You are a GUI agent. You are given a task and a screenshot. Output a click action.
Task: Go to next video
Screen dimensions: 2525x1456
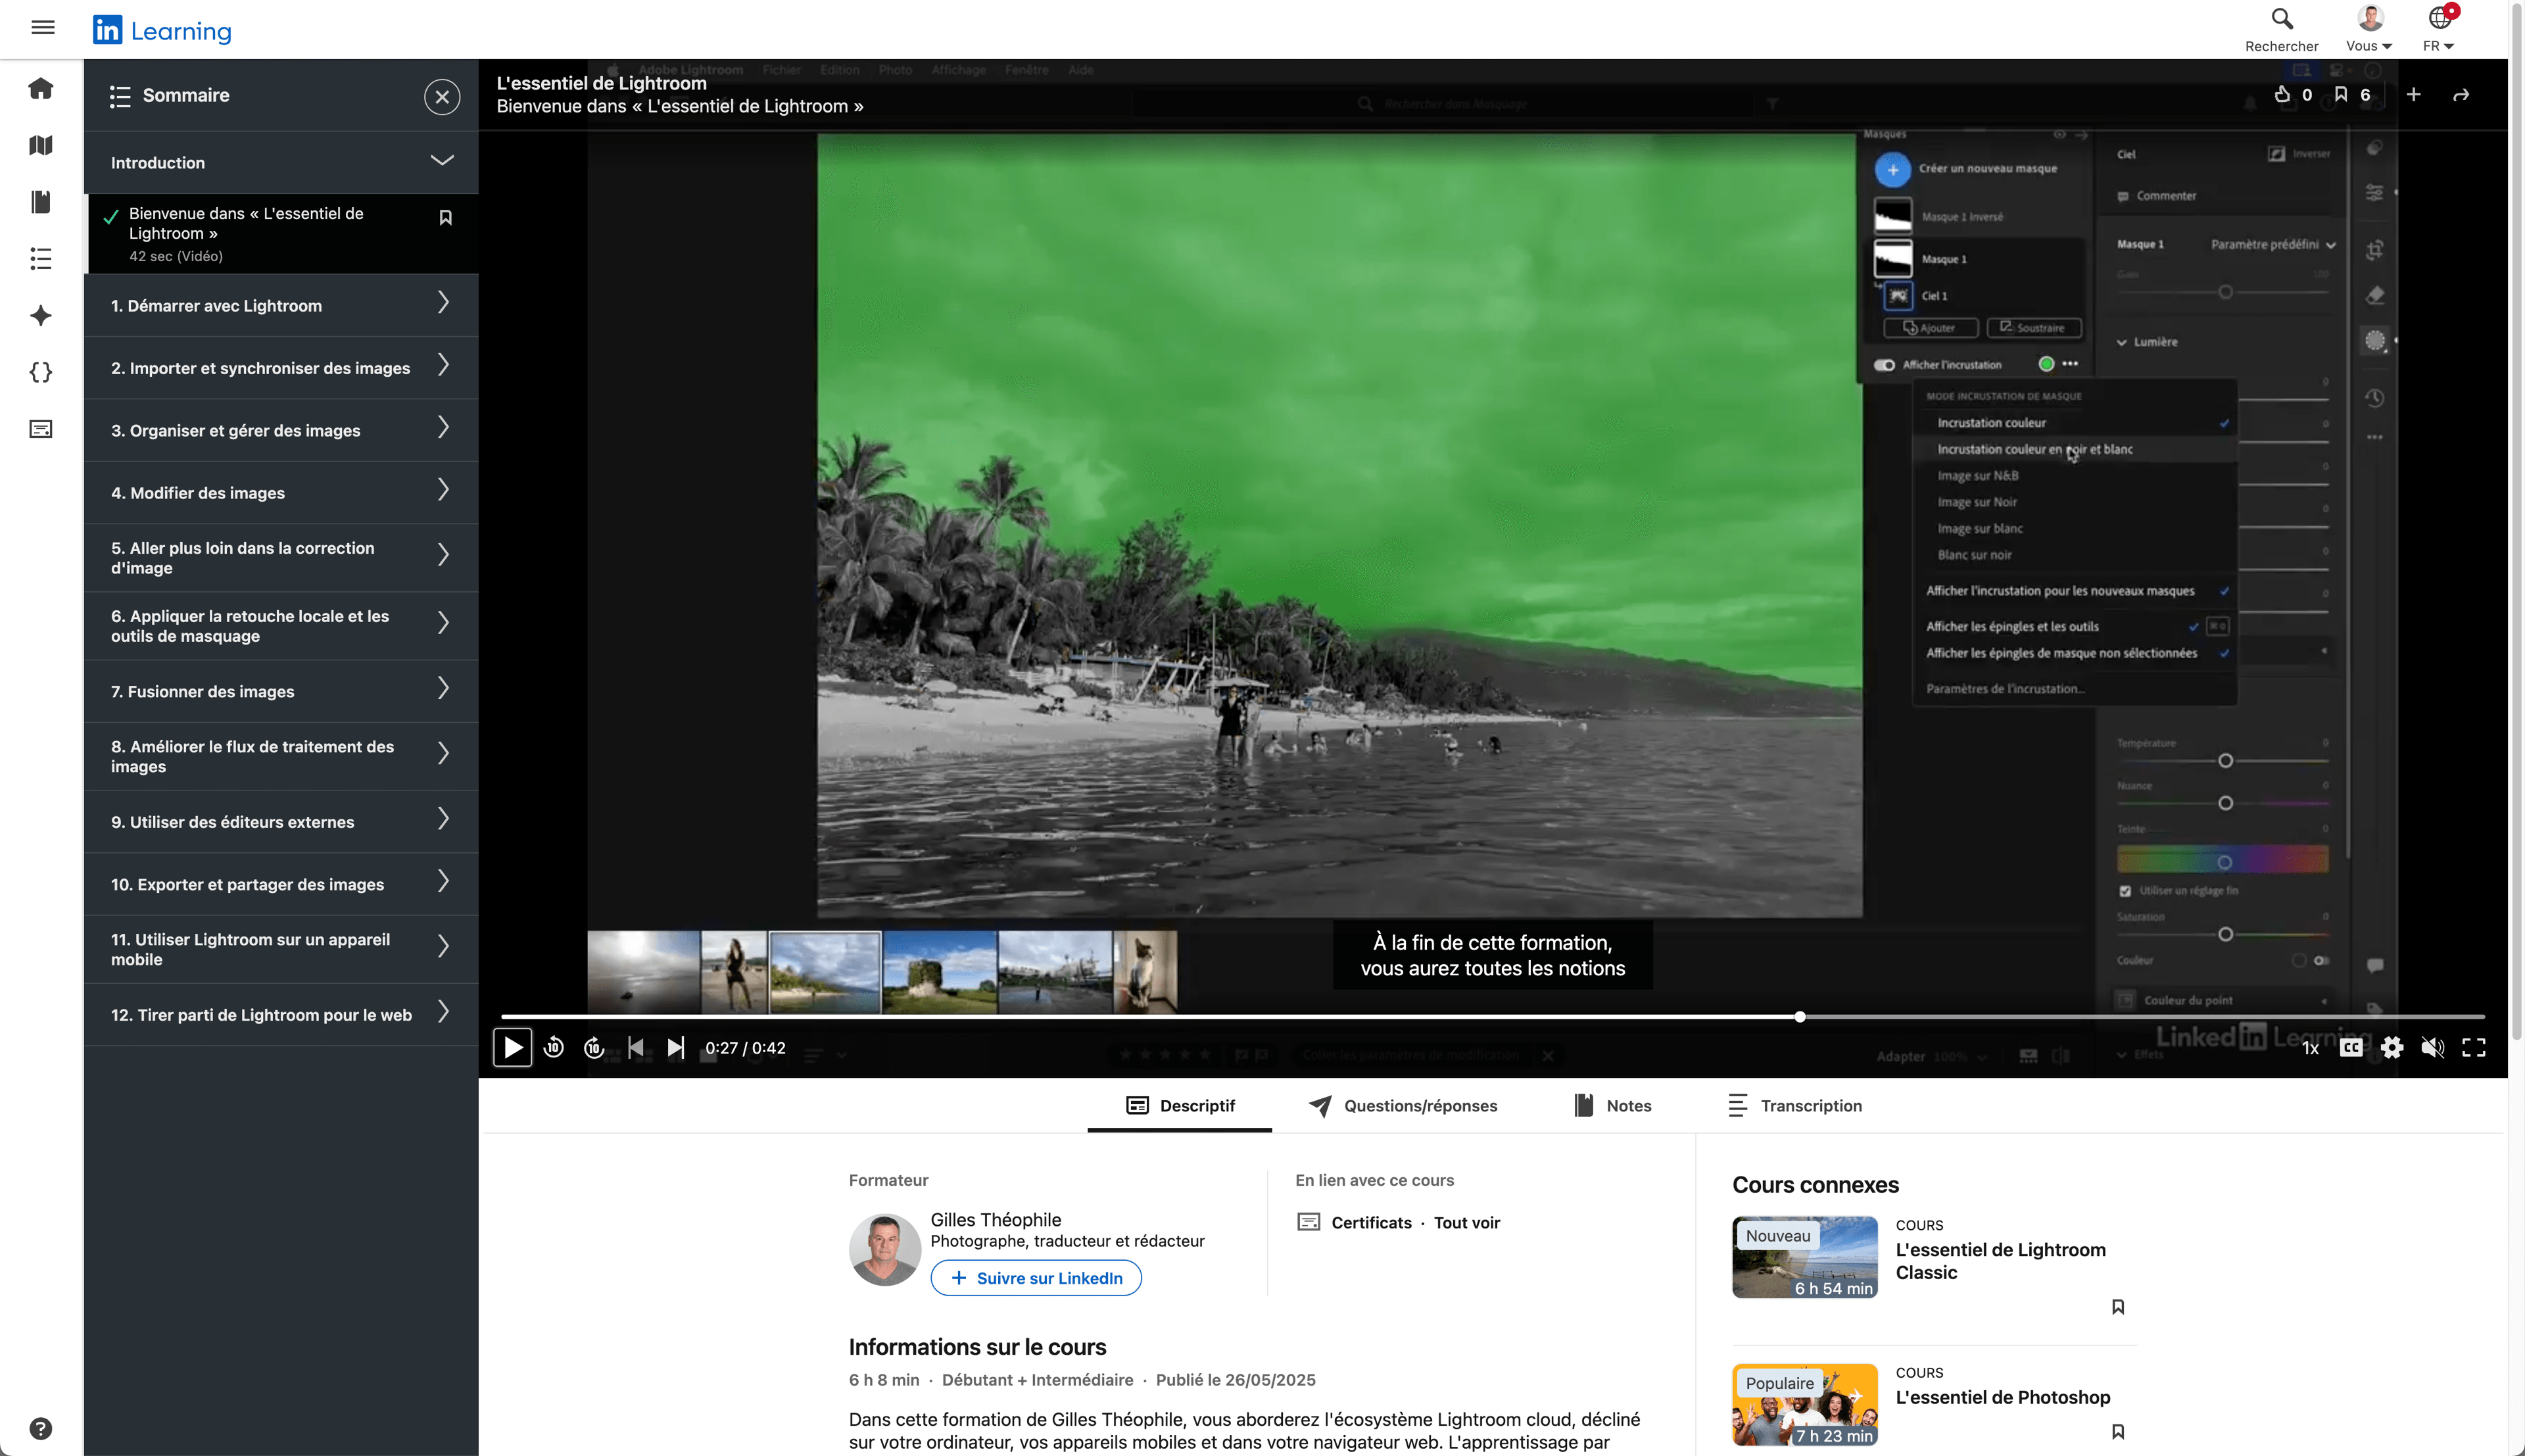click(x=676, y=1047)
